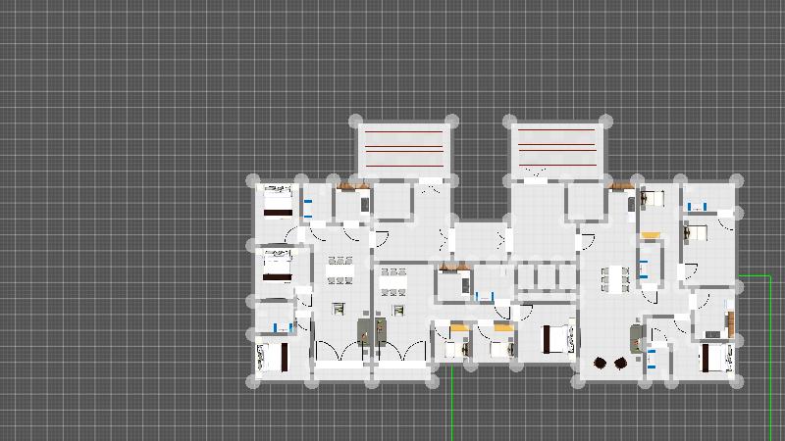The width and height of the screenshot is (785, 441).
Task: Click the bed in top-left bedroom
Action: click(277, 201)
